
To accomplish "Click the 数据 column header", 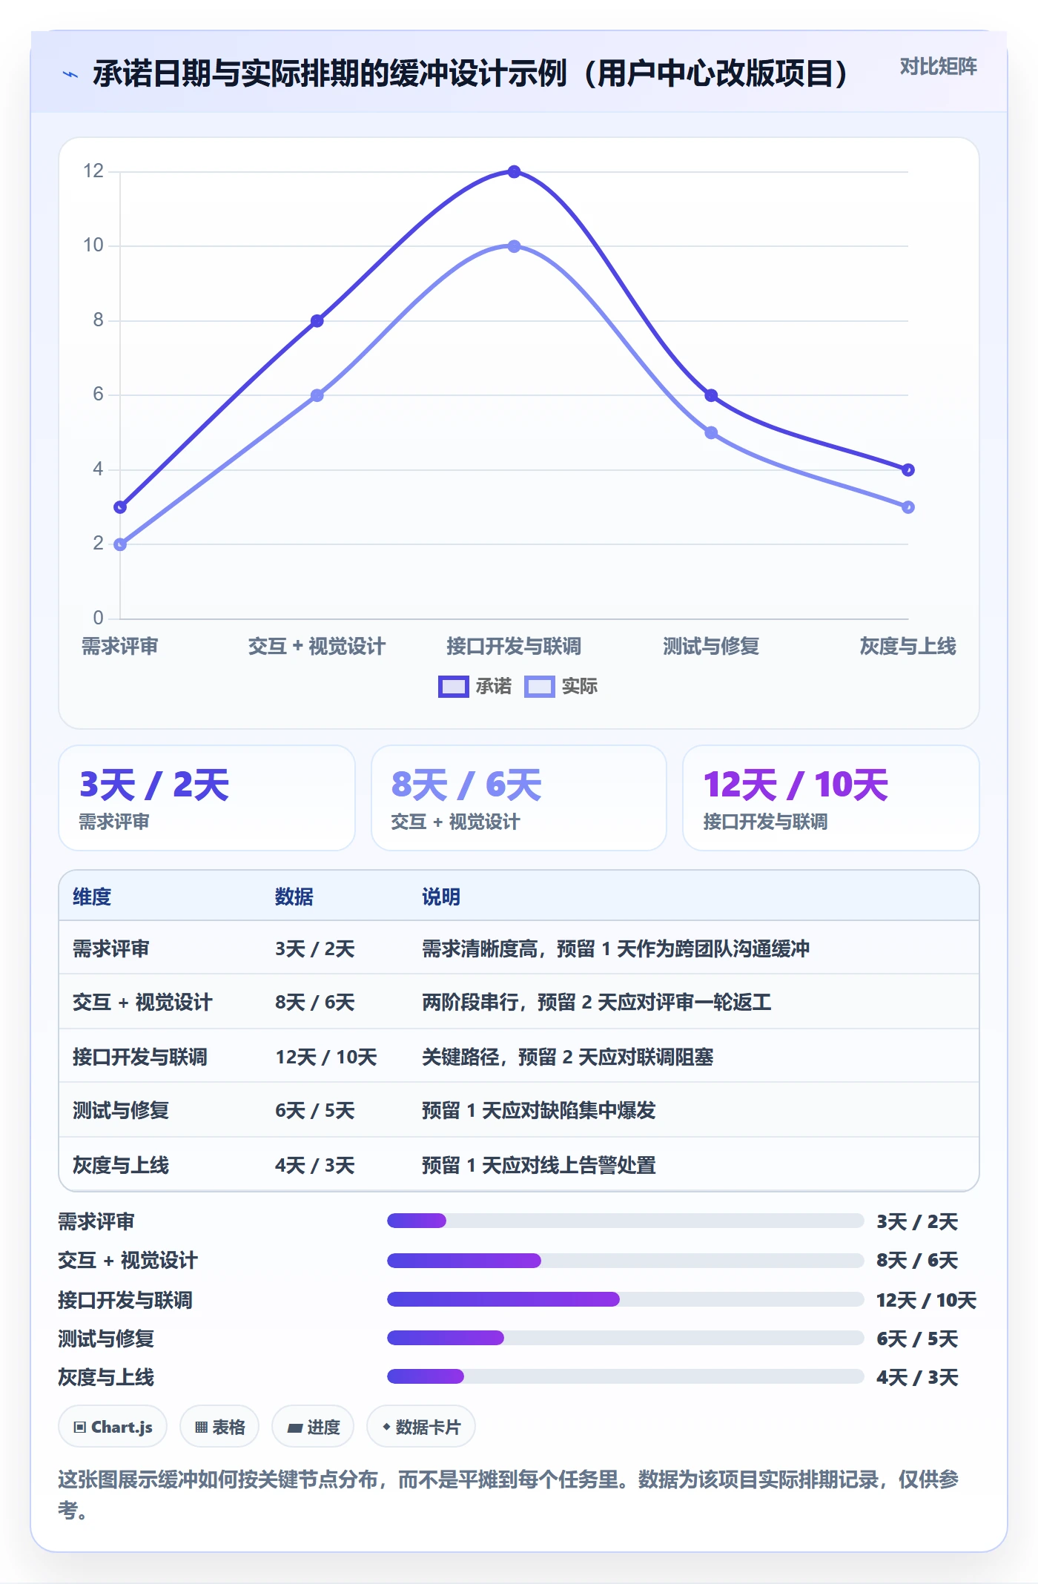I will pos(294,897).
